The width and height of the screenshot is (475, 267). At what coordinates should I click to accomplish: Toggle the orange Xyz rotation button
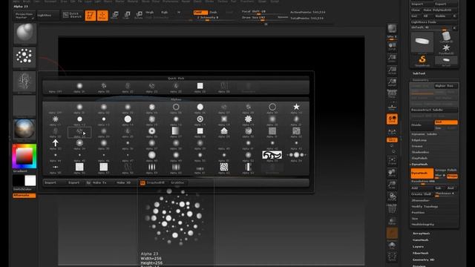click(392, 140)
